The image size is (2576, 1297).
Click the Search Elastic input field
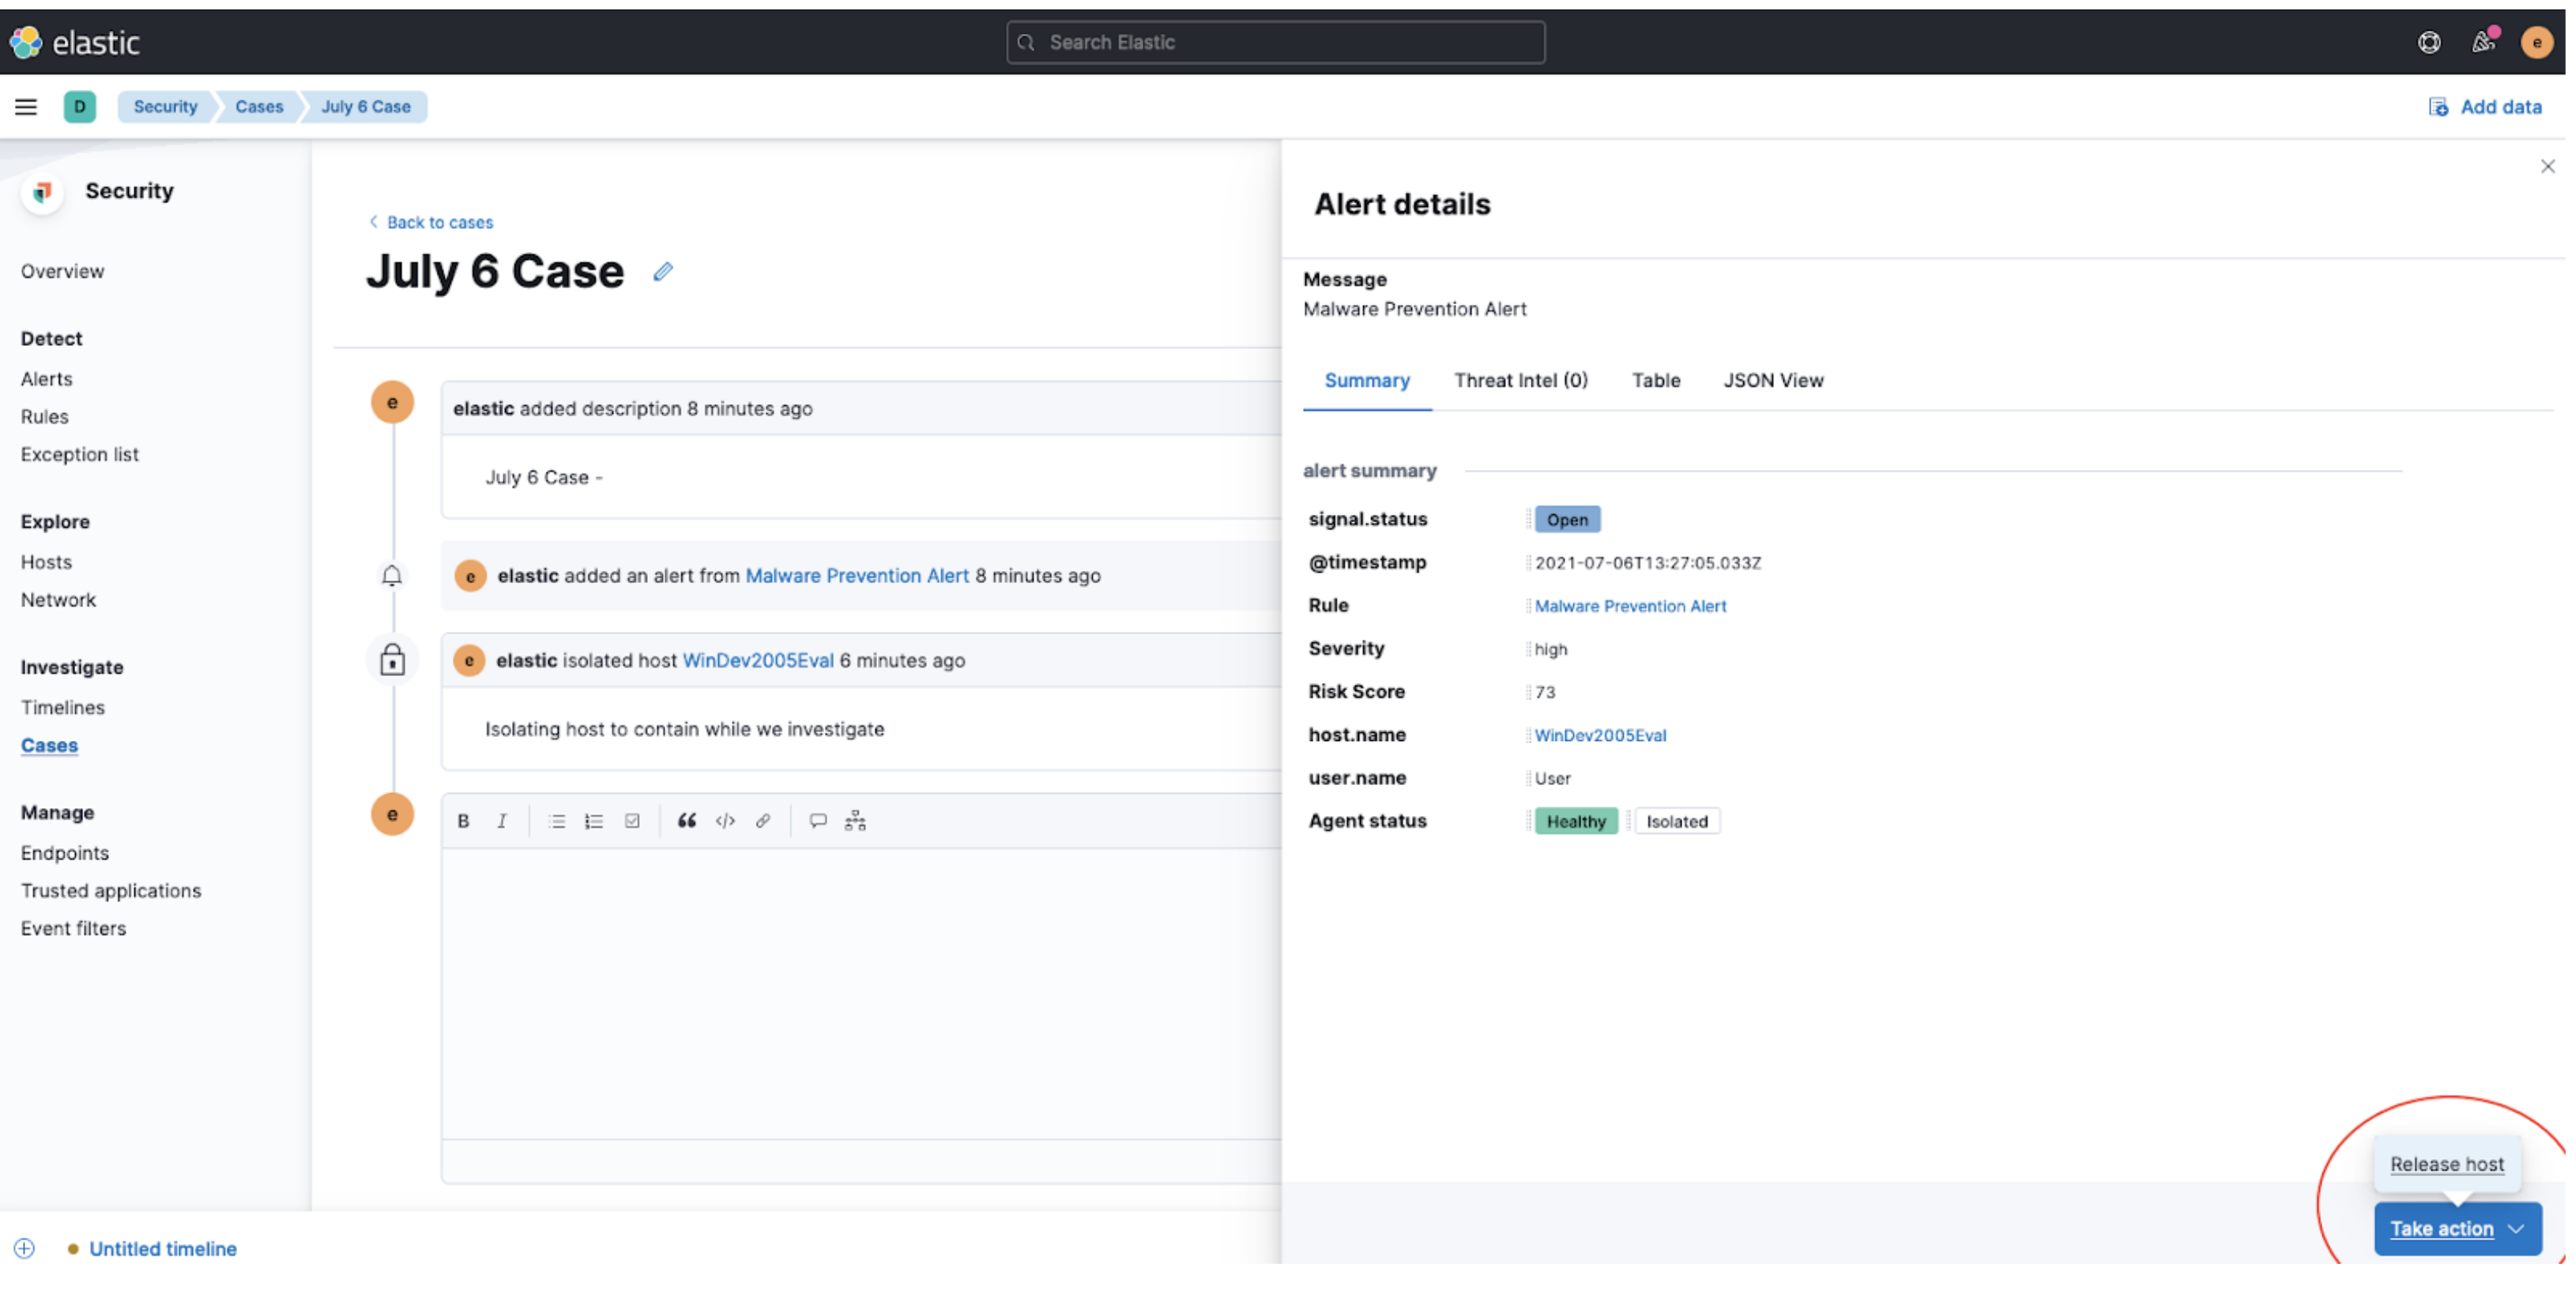coord(1275,42)
